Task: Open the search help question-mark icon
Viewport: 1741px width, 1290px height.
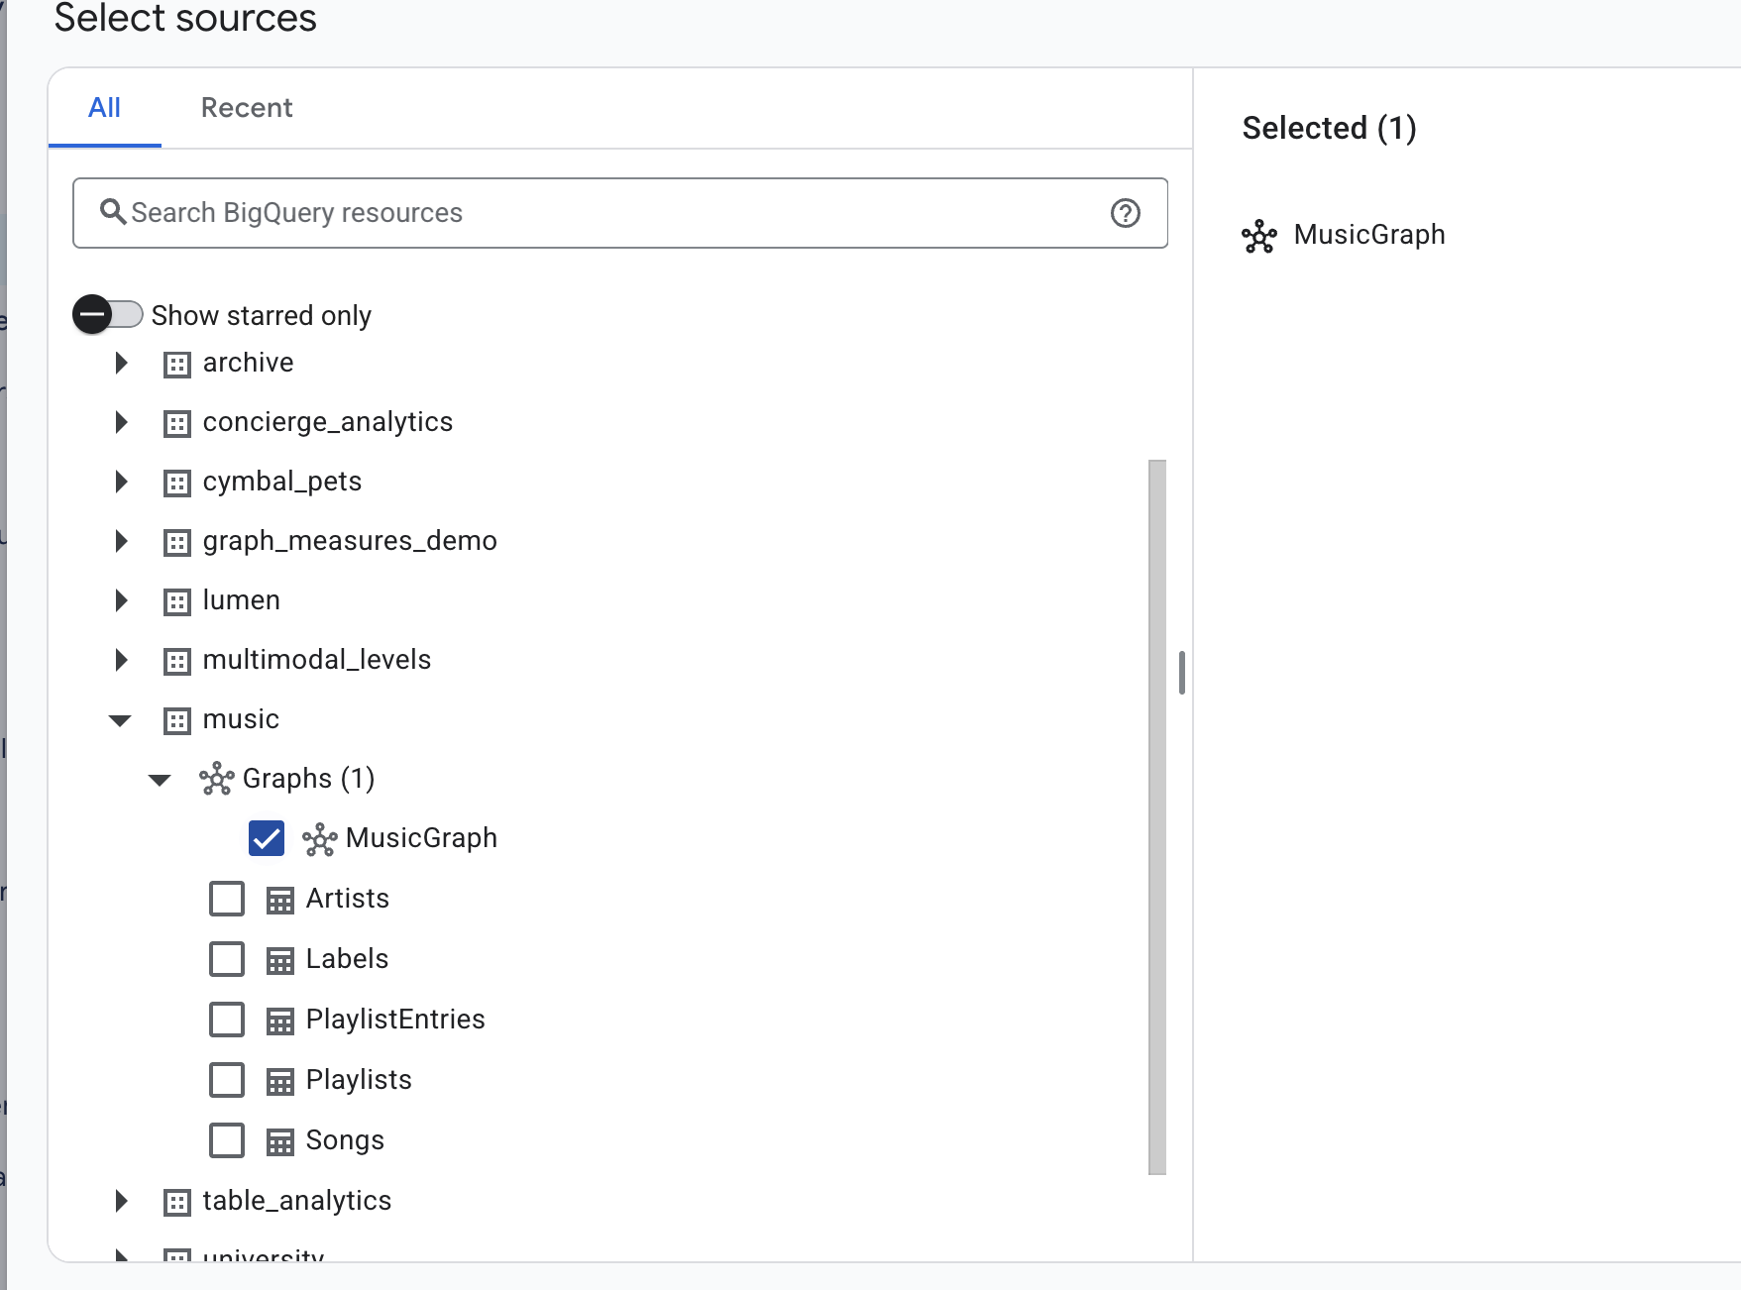Action: tap(1126, 213)
